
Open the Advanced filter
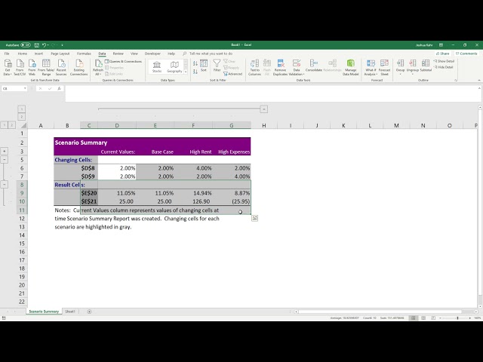233,74
